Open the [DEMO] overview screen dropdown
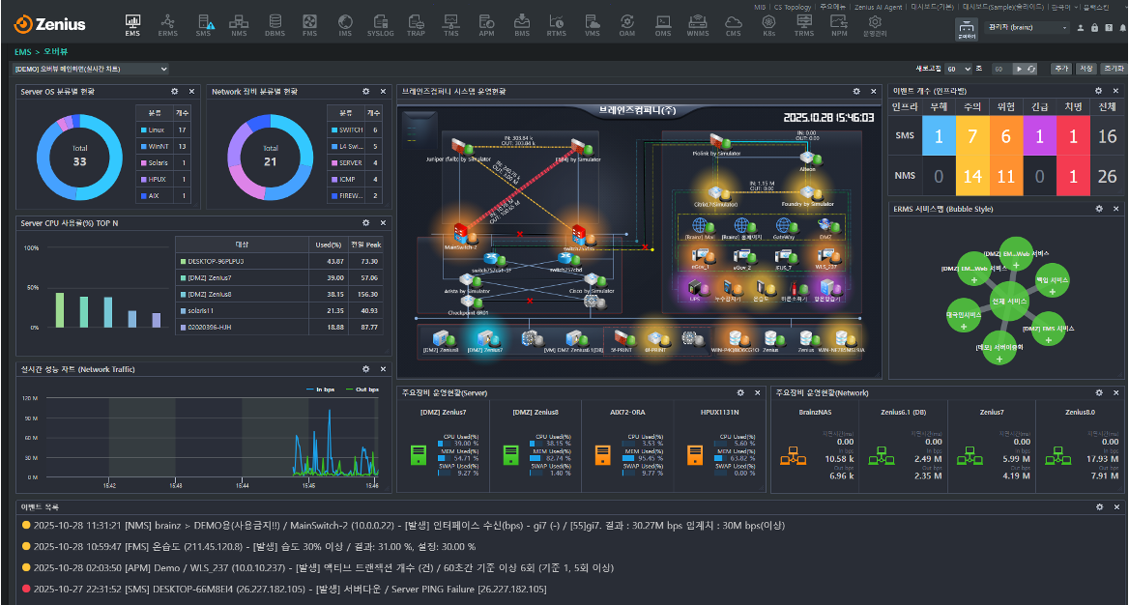The image size is (1129, 605). coord(91,69)
